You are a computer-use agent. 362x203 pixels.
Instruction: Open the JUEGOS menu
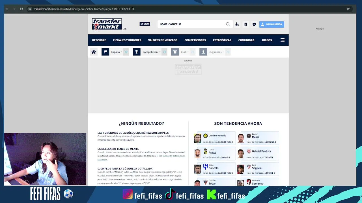point(267,40)
